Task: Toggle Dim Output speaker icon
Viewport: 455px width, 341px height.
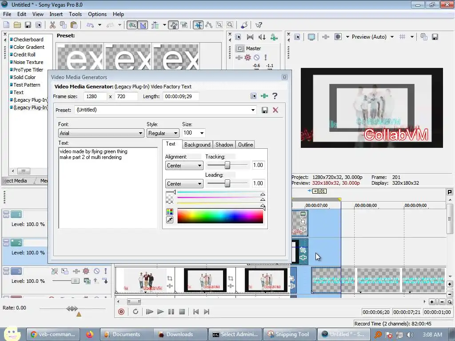Action: pyautogui.click(x=262, y=37)
